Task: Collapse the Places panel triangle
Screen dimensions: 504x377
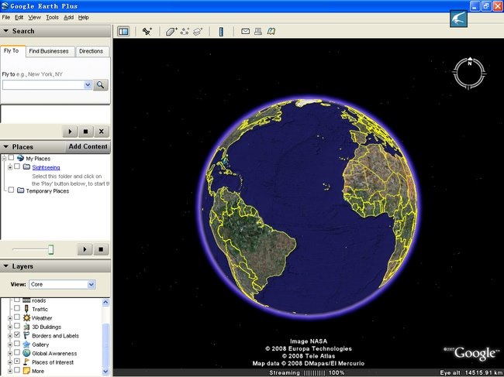Action: (x=5, y=146)
